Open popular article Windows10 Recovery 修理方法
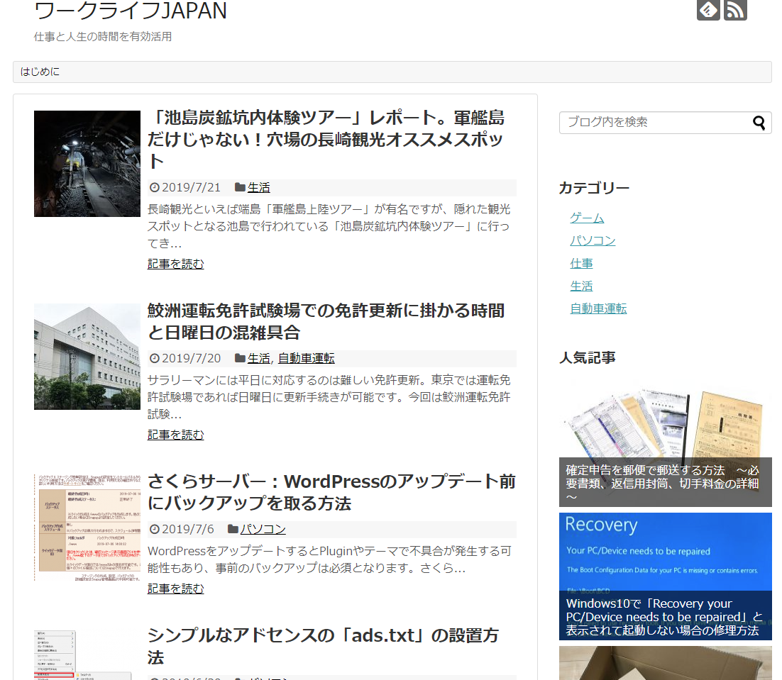 [x=666, y=576]
